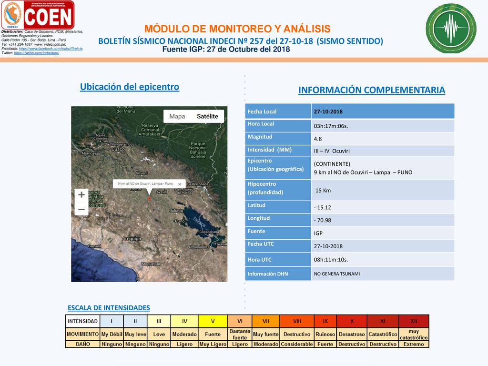Click the 'Moderado' movement cell under IV
This screenshot has width=488, height=366.
[x=184, y=334]
